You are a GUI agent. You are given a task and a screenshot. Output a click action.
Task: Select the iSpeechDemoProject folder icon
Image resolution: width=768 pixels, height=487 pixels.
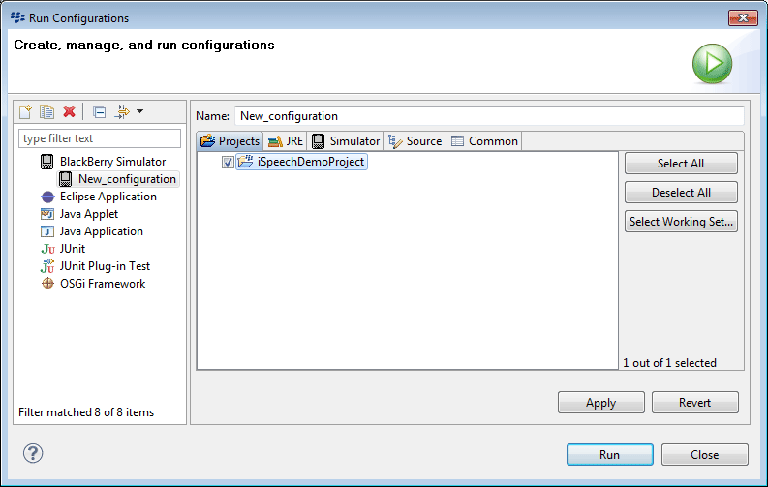245,162
